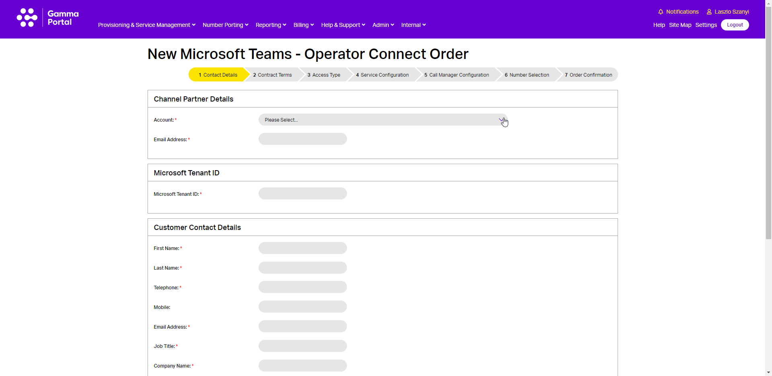Click the Help link

659,25
